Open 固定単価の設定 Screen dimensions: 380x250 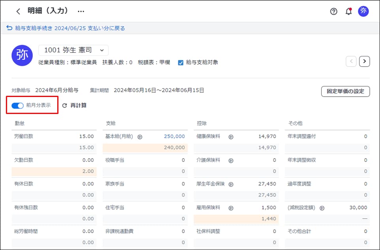coord(345,91)
